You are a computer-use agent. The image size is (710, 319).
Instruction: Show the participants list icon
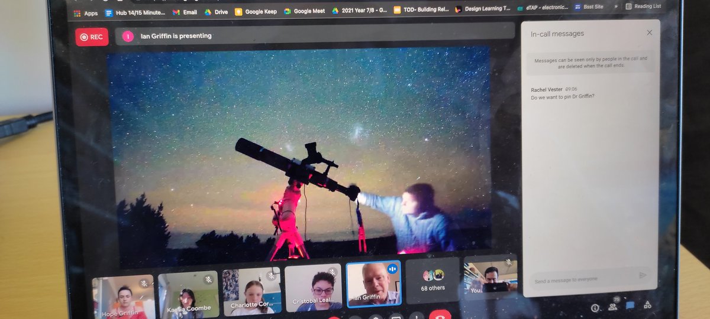tap(612, 307)
